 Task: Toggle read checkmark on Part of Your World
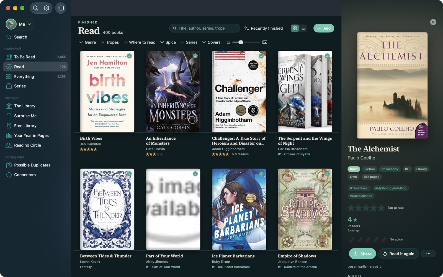195,174
